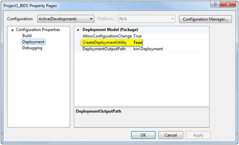Click the True value of AllowConfigurationChange
This screenshot has width=239, height=145.
[138, 36]
